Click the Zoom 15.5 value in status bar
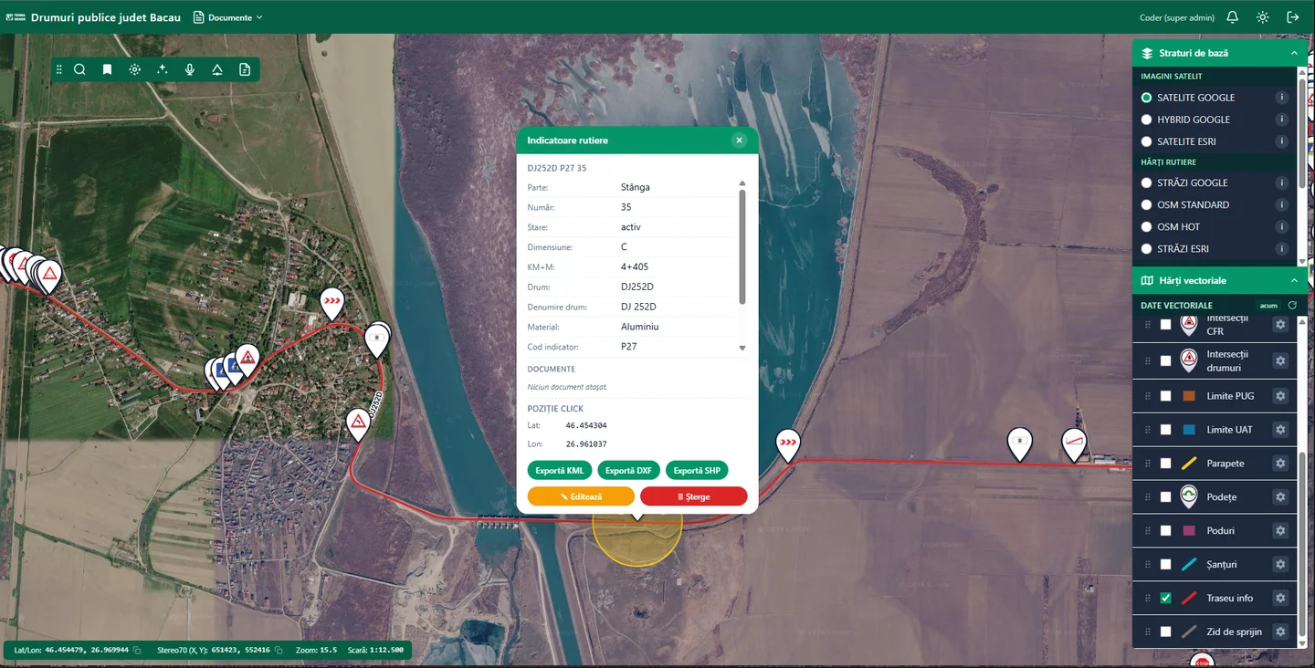Screen dimensions: 1315x668 click(317, 651)
